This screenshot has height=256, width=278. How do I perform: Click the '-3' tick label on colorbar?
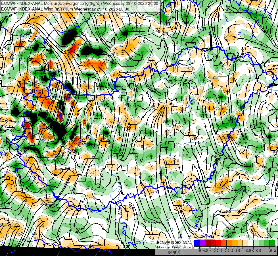pyautogui.click(x=221, y=251)
